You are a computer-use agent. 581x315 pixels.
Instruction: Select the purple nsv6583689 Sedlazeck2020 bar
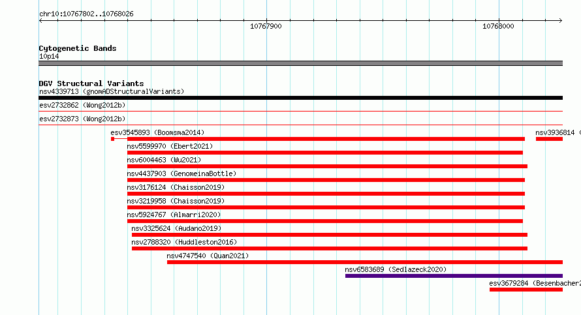454,276
